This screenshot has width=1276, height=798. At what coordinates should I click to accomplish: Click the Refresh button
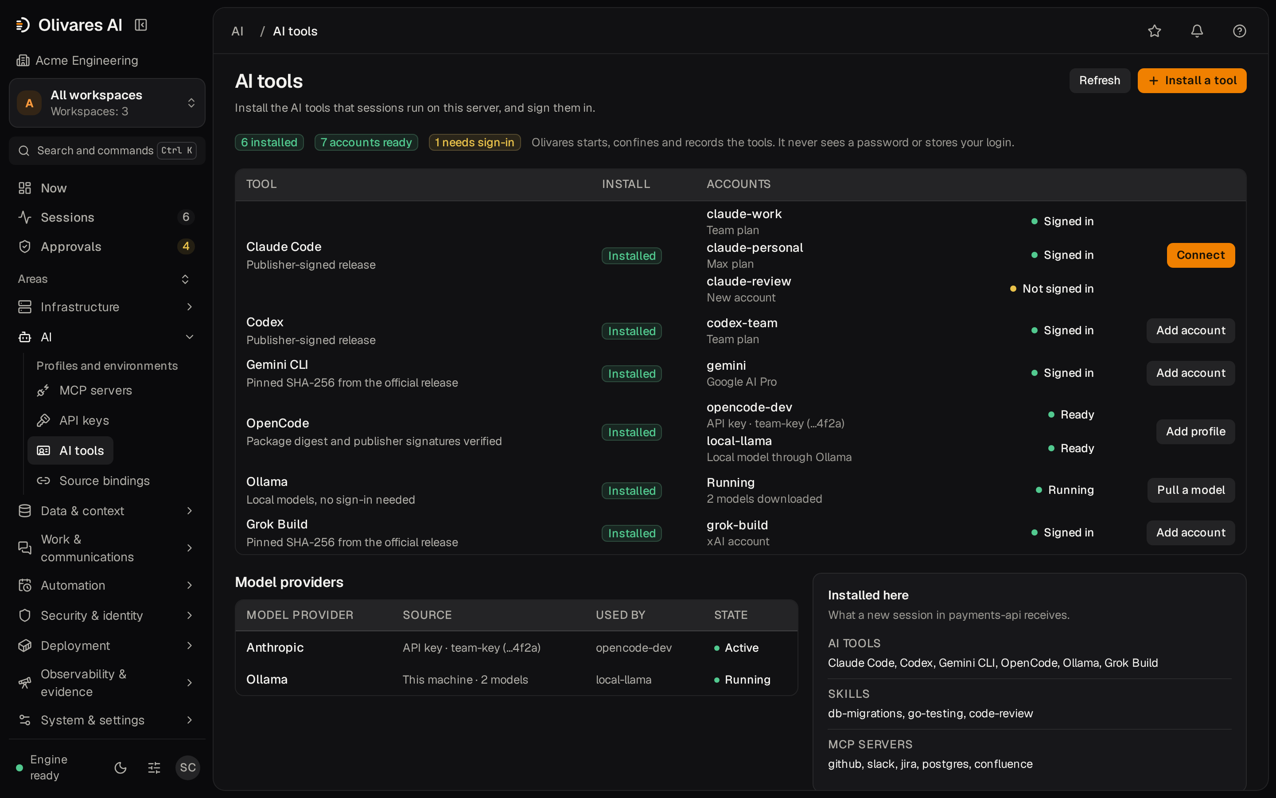tap(1099, 81)
